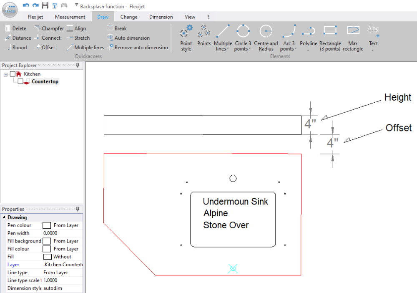Viewport: 417px width, 293px height.
Task: Open the Dimension ribbon tab
Action: coord(161,17)
